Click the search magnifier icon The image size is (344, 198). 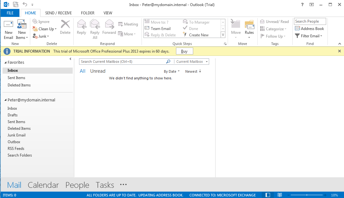tap(168, 62)
